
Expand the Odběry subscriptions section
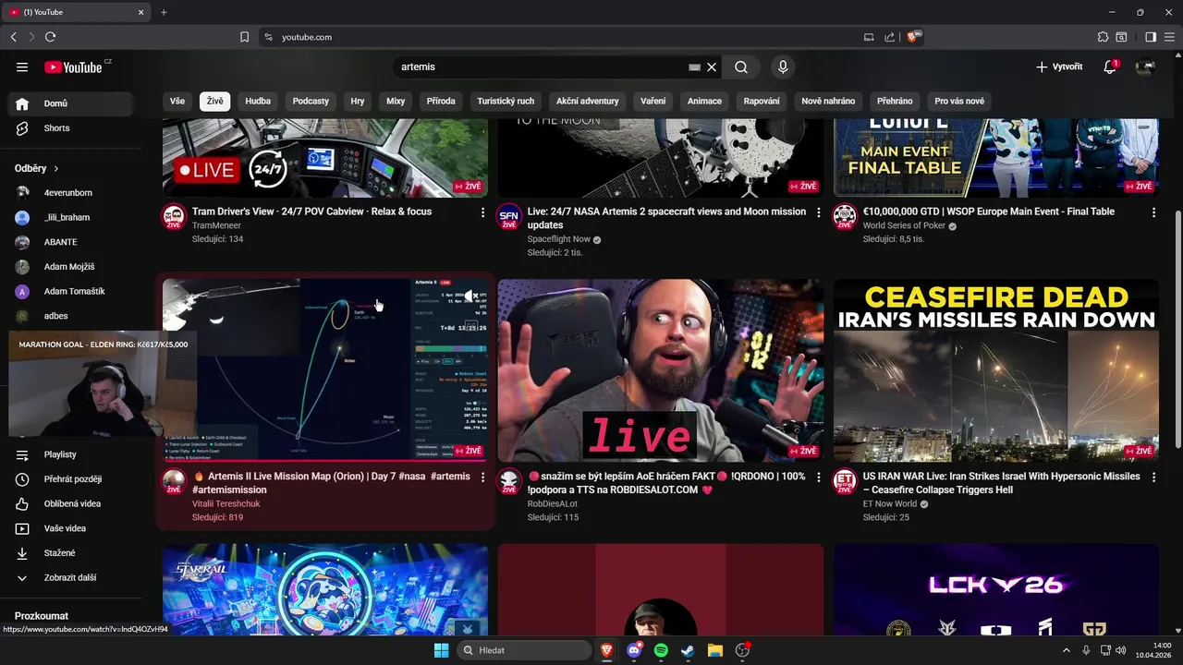37,169
